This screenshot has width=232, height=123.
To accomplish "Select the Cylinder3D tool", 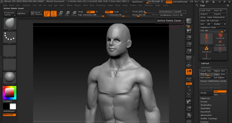I will (x=220, y=36).
